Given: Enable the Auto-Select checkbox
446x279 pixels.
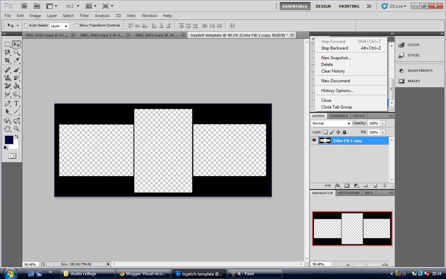Looking at the screenshot, I should click(x=25, y=25).
